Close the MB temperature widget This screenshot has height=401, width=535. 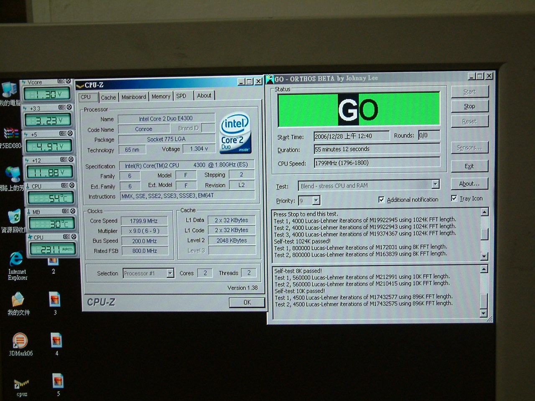(72, 211)
